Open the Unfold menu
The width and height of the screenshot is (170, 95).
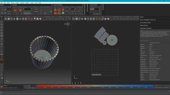17,3
